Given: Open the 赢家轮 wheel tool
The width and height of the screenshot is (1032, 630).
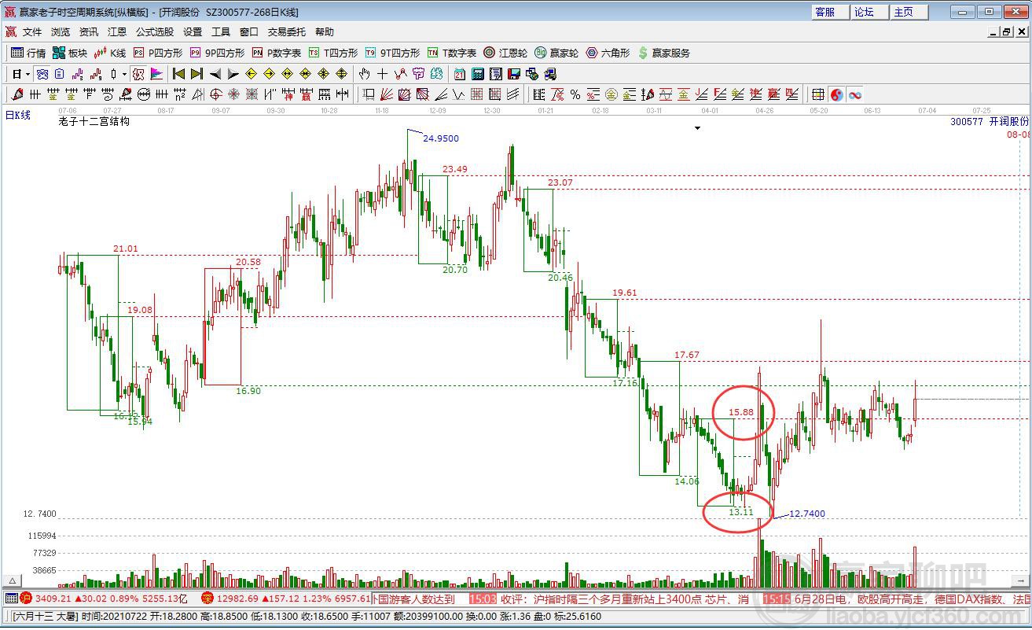Looking at the screenshot, I should [556, 53].
